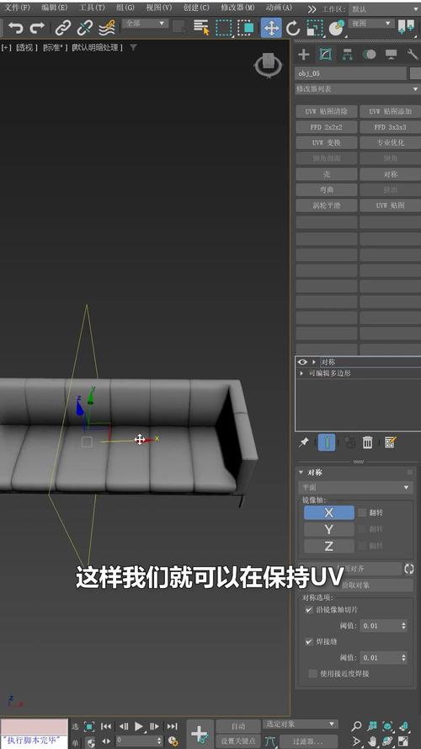Click the Redo arrow icon

[37, 29]
